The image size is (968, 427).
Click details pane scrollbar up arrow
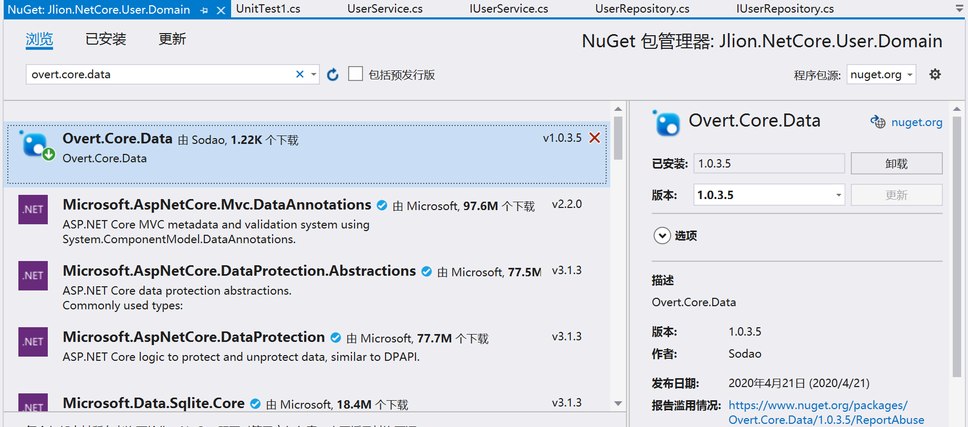click(x=957, y=109)
